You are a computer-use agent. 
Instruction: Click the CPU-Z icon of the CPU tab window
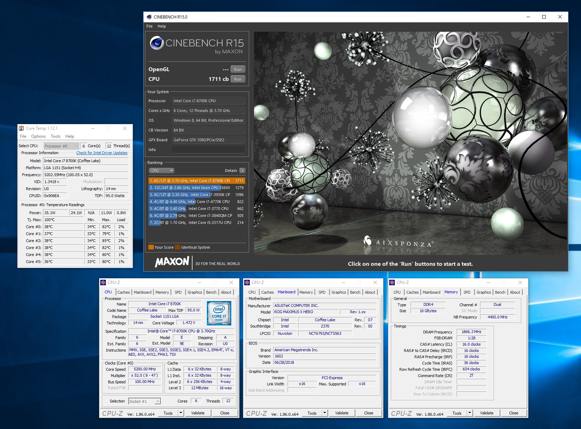pos(103,283)
